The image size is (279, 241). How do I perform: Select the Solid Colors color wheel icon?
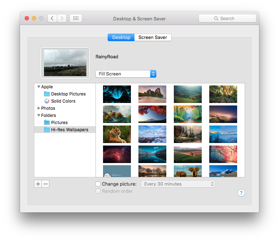tap(47, 101)
